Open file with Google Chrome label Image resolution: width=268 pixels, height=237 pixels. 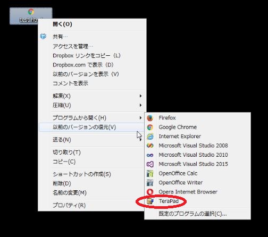[x=178, y=127]
